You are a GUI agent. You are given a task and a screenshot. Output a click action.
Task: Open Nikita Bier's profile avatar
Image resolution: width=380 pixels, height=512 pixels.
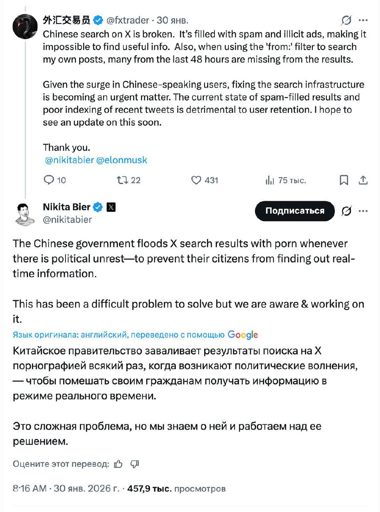click(26, 214)
